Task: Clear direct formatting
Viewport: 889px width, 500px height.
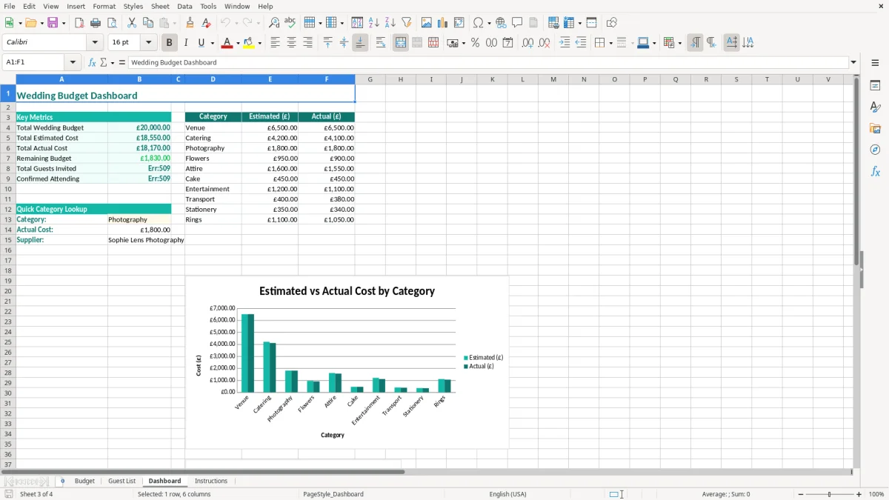Action: 206,22
